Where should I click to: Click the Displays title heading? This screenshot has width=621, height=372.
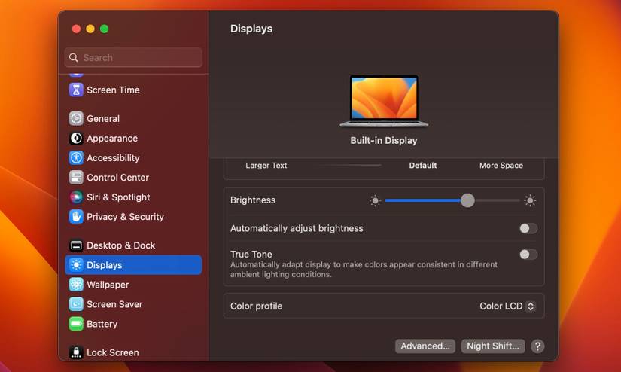click(x=251, y=29)
